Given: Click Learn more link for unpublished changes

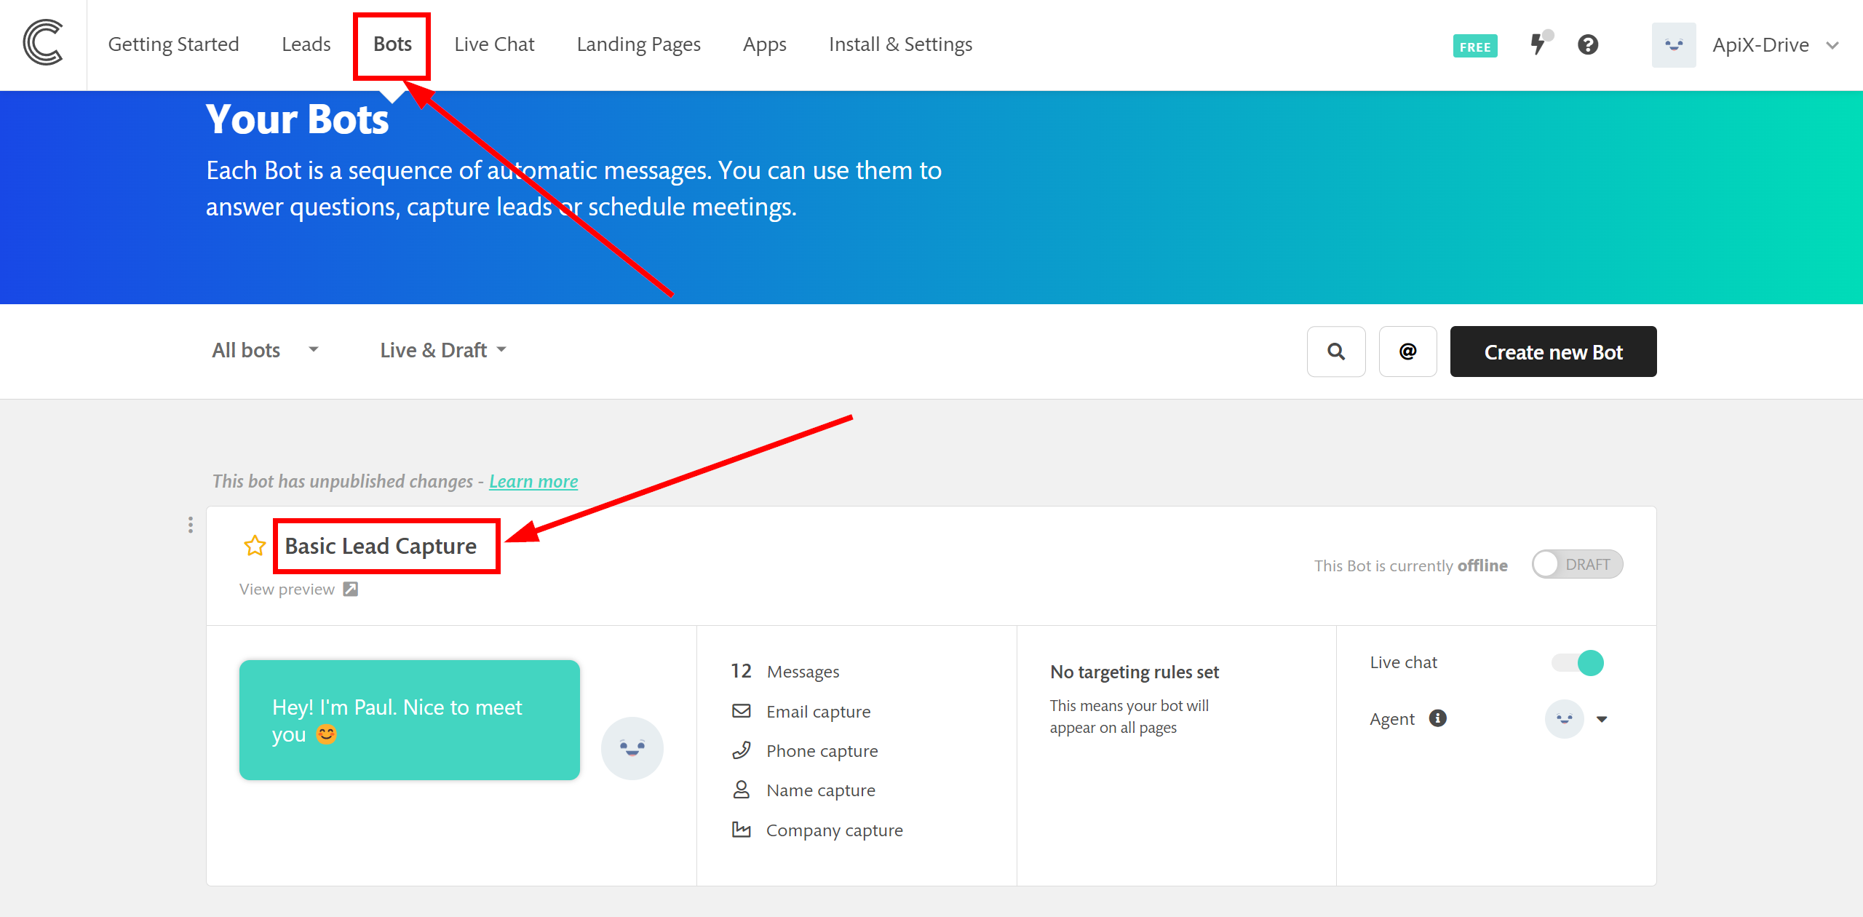Looking at the screenshot, I should click(x=532, y=481).
